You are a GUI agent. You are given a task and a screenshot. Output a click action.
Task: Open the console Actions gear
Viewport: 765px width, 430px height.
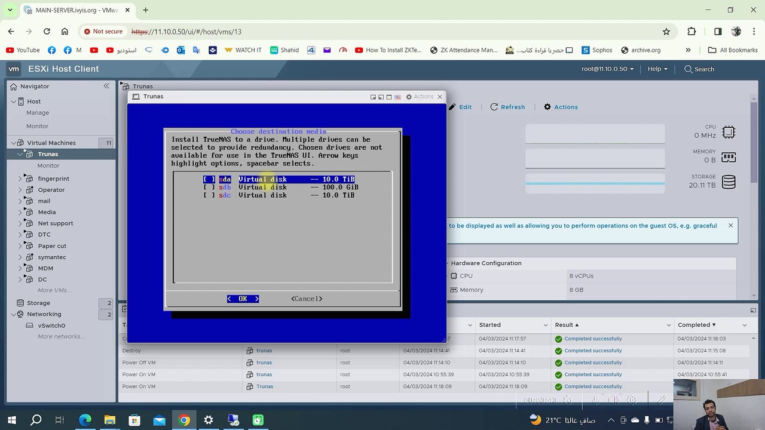click(409, 97)
